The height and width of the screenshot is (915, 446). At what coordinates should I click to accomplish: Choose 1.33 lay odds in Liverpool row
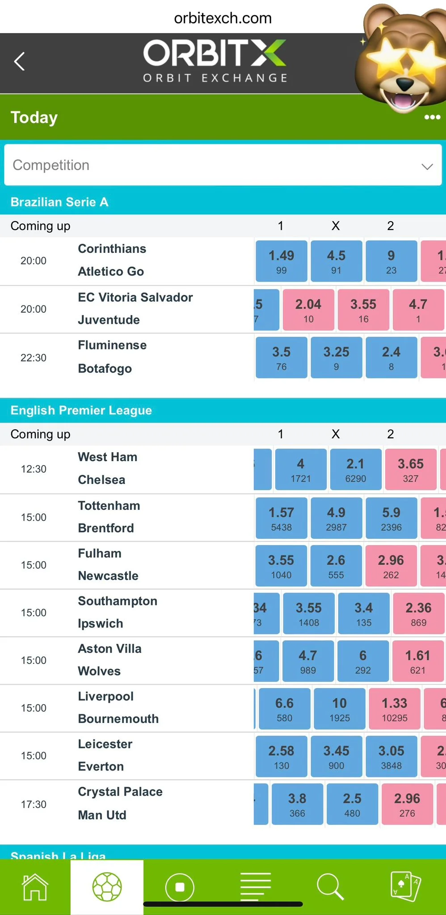point(394,709)
